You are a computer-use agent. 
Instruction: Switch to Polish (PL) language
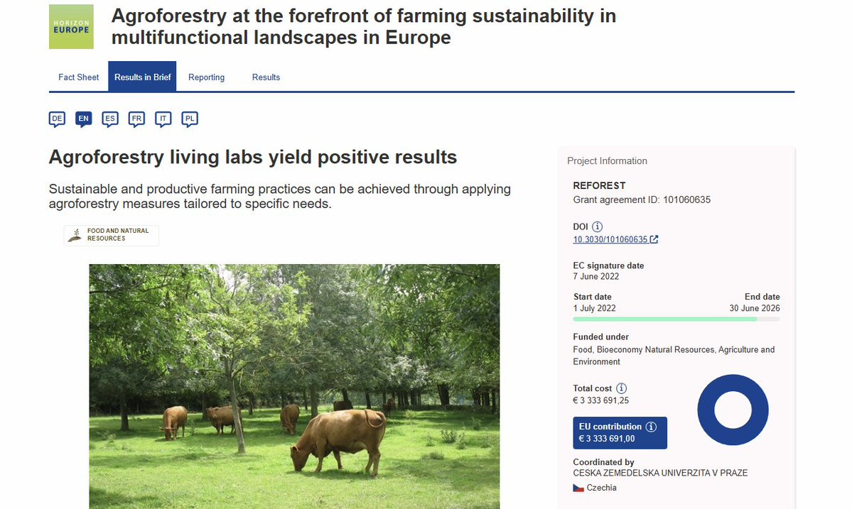pos(190,119)
